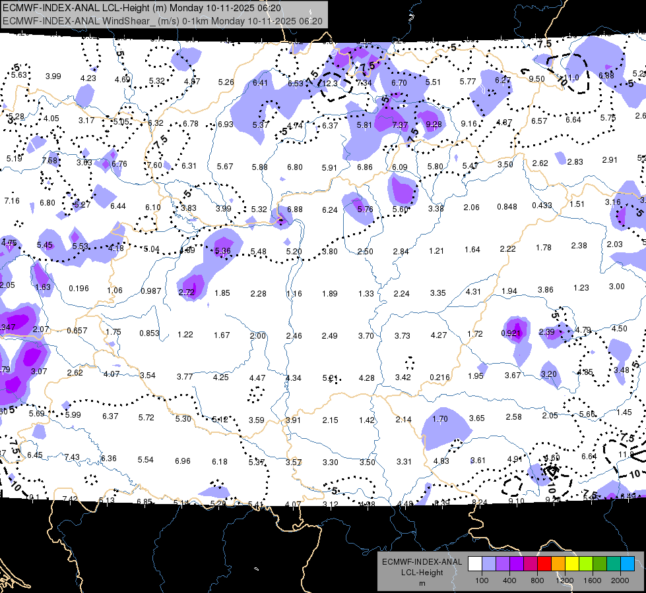Viewport: 646px width, 593px height.
Task: Click the light lavender legend swatch above 100
Action: (x=489, y=564)
